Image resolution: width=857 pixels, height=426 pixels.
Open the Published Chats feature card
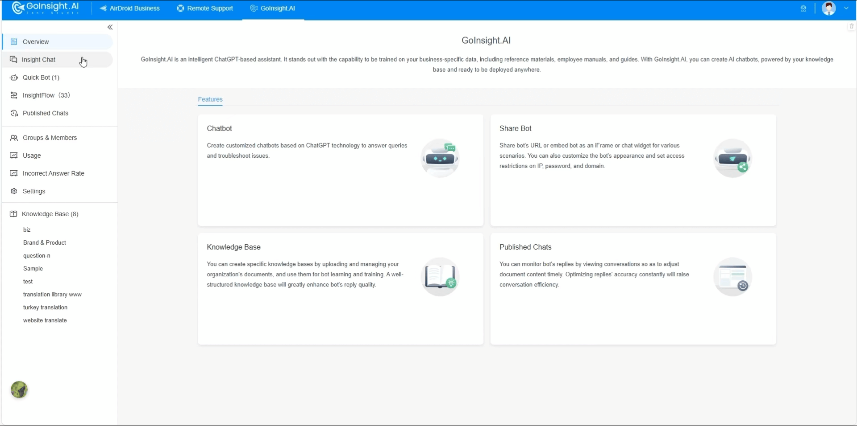tap(633, 289)
